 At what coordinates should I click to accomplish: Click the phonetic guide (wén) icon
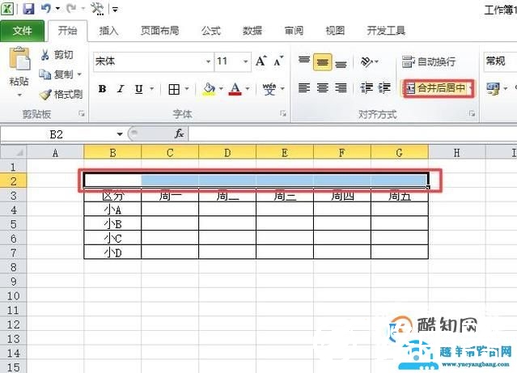pyautogui.click(x=269, y=89)
